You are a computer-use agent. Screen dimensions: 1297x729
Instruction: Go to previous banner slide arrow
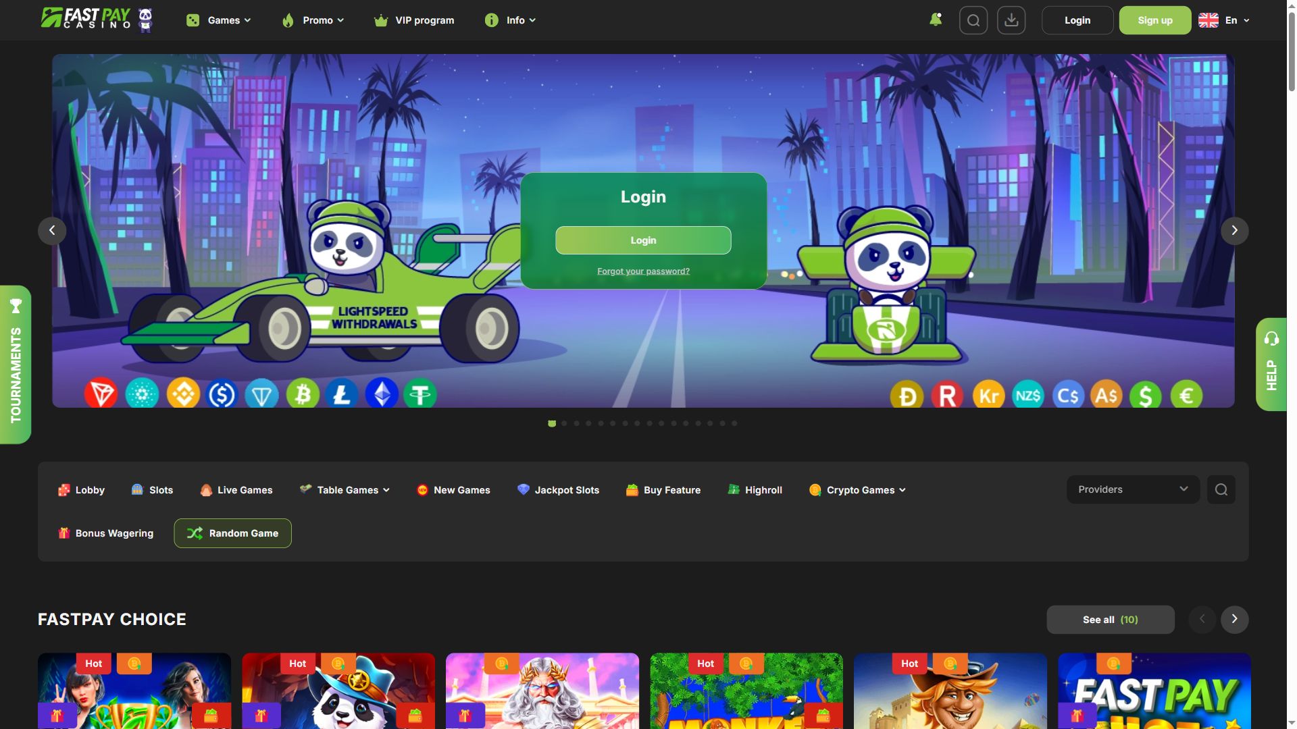(x=52, y=231)
